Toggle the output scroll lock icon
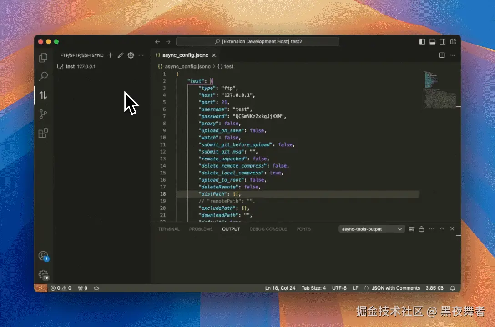 421,229
